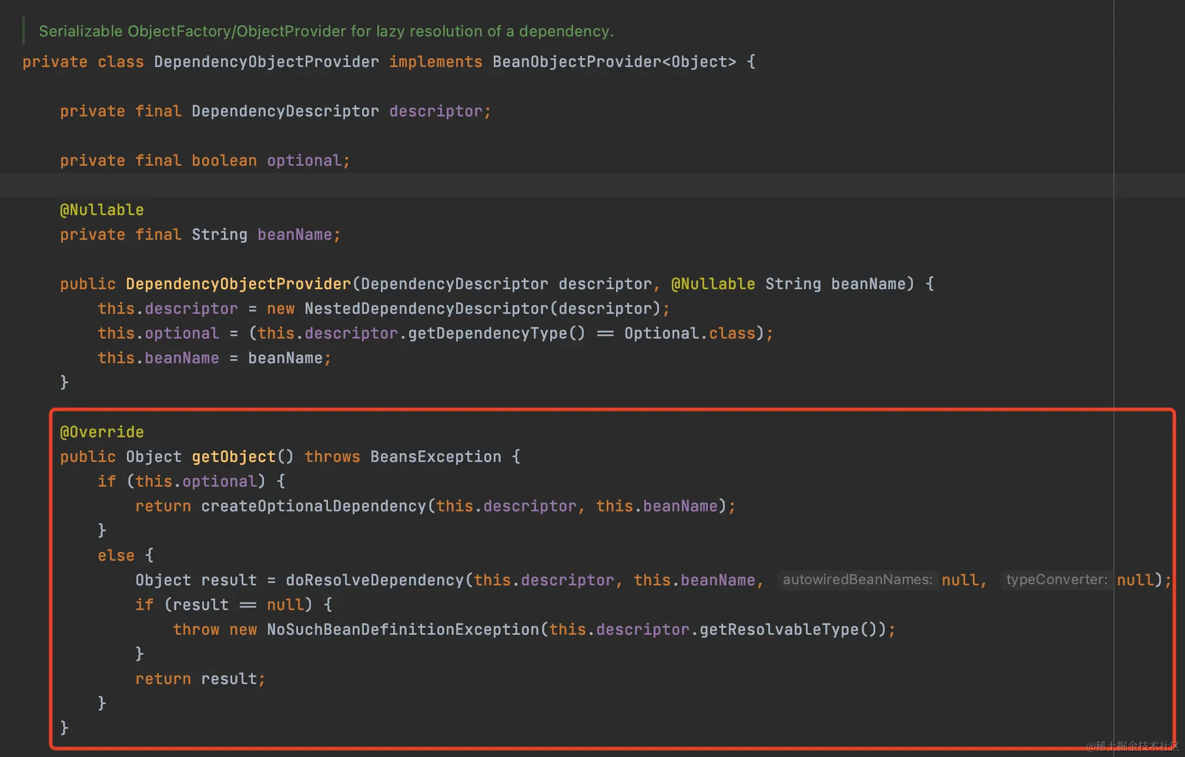The image size is (1185, 757).
Task: Click the DependencyObjectProvider constructor name
Action: tap(237, 284)
